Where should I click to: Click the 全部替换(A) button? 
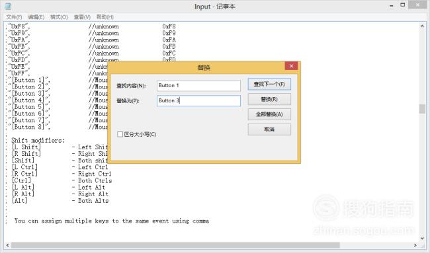click(269, 114)
